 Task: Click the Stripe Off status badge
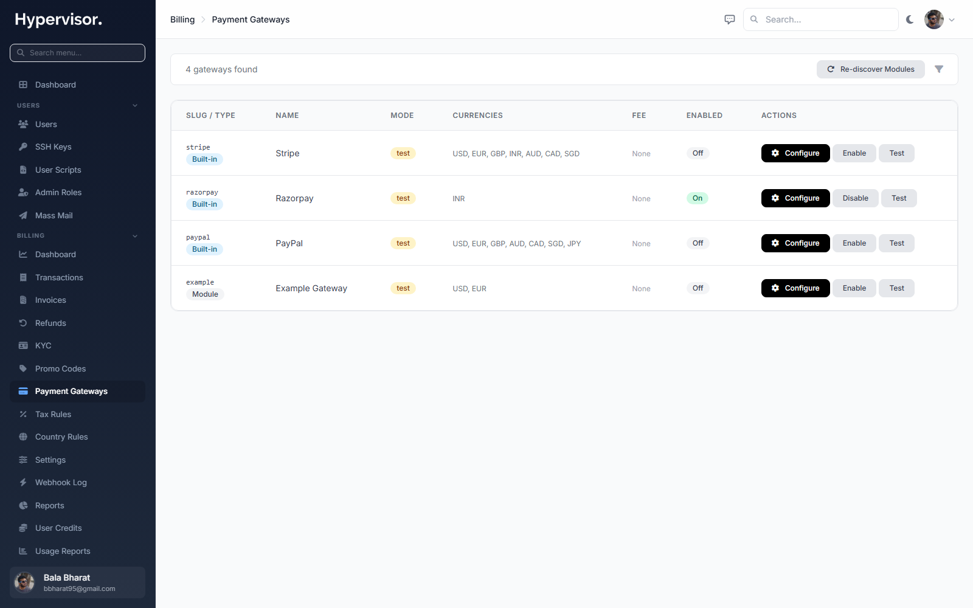point(698,153)
